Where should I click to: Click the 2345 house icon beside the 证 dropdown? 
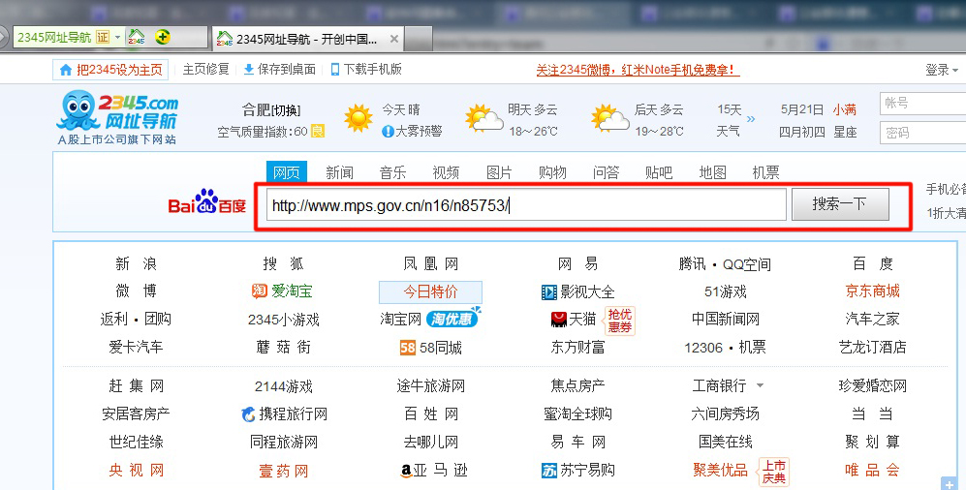coord(137,37)
